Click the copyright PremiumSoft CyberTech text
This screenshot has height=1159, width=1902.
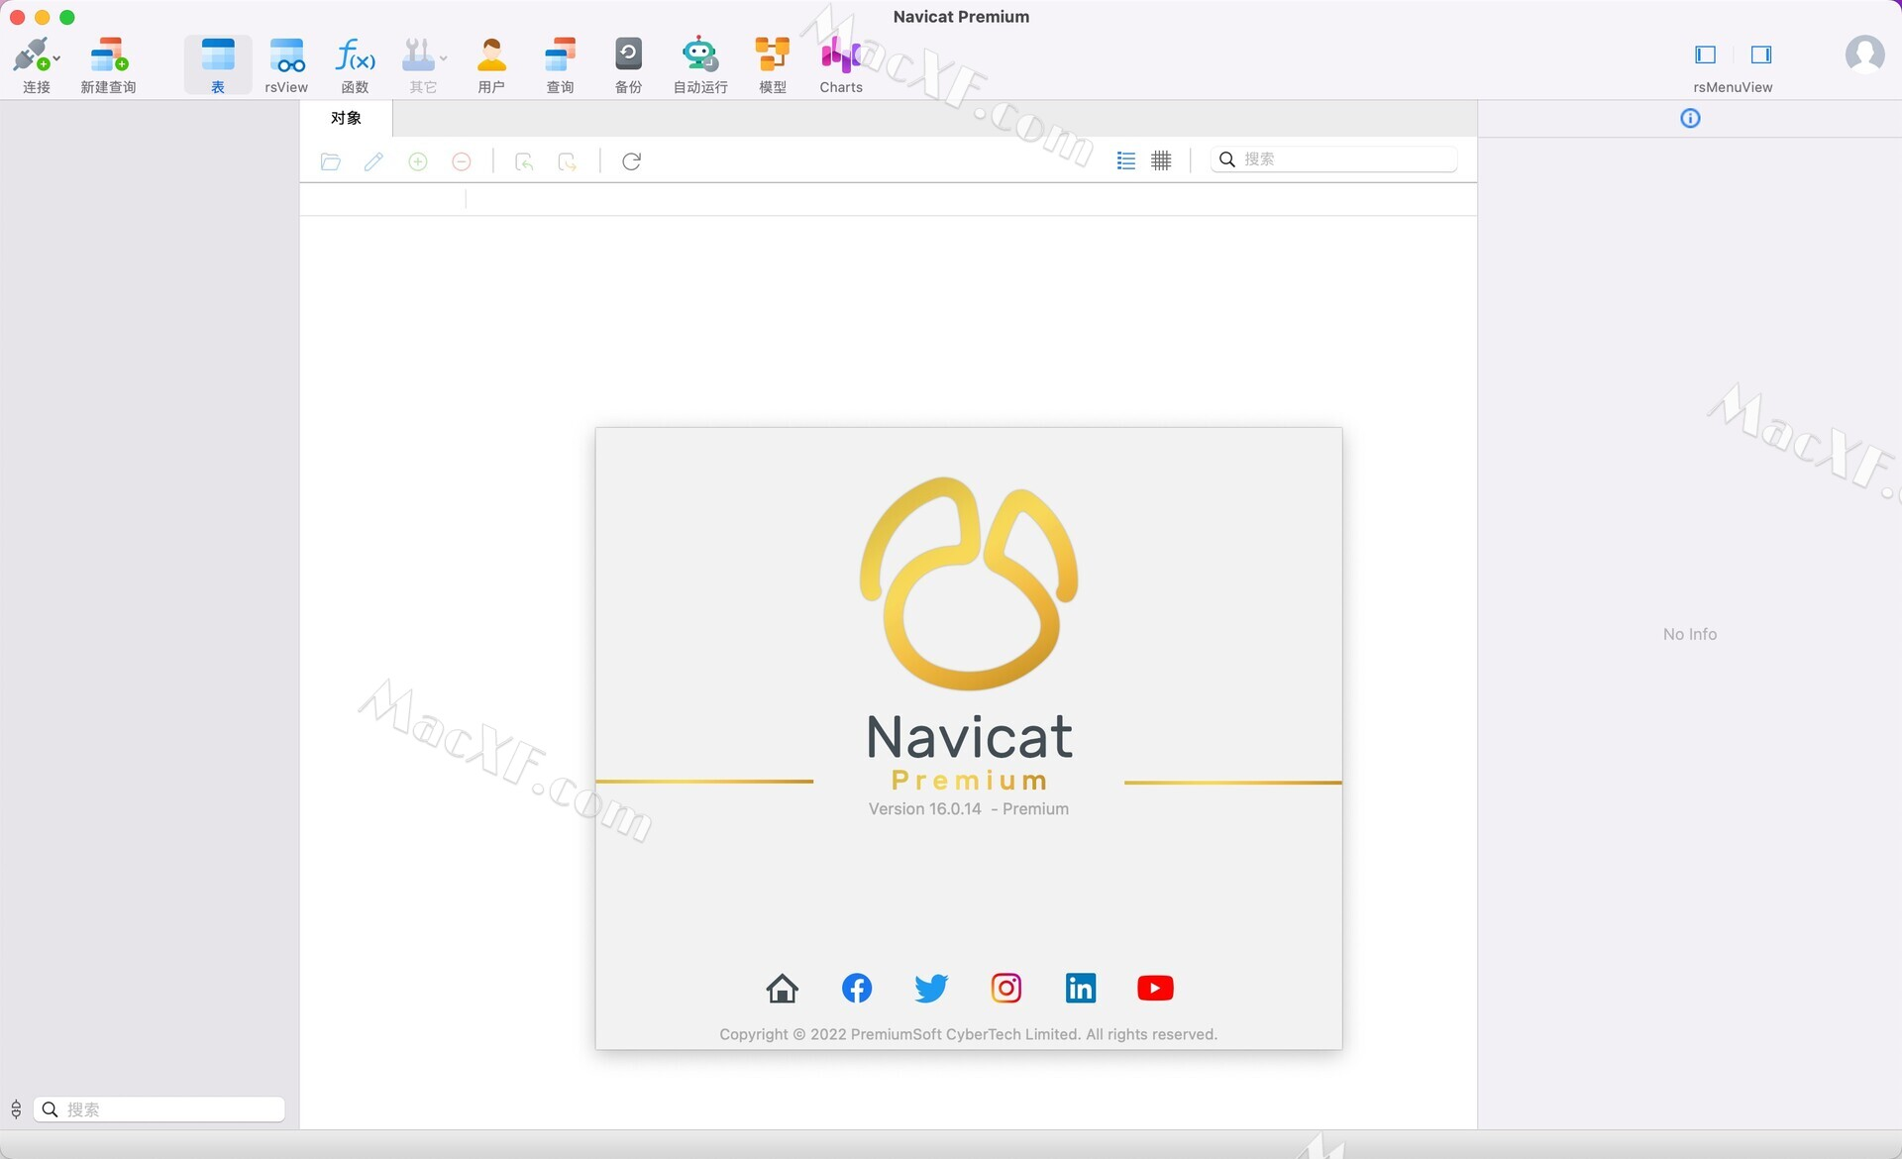[x=969, y=1034]
